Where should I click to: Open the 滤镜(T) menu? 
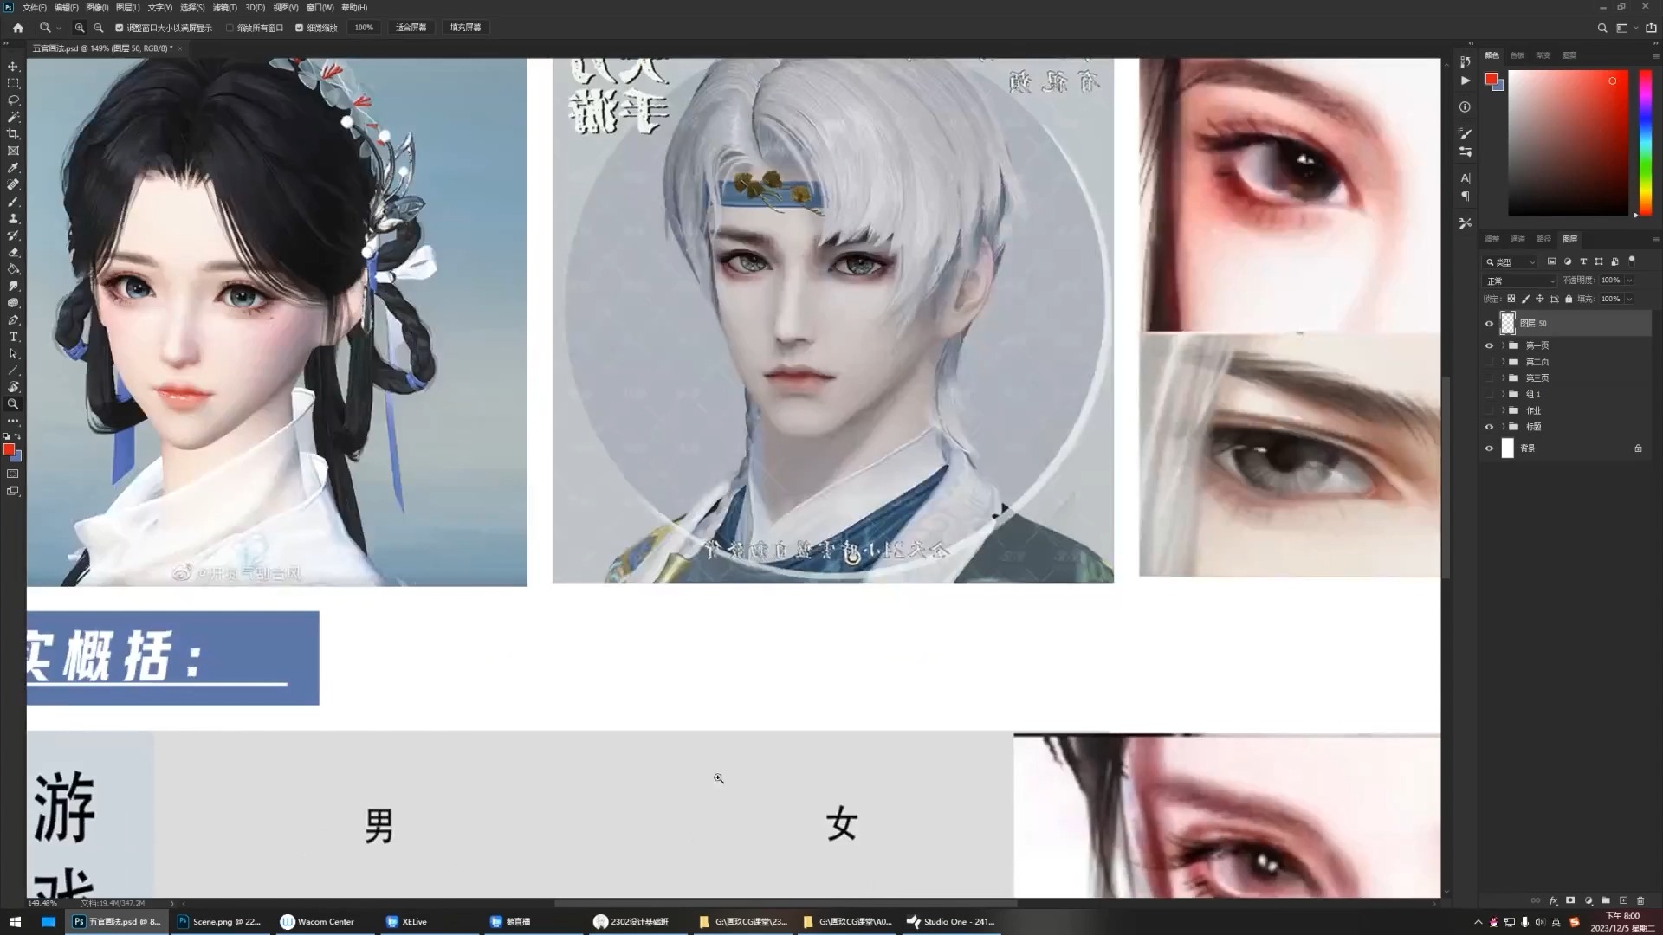(224, 7)
